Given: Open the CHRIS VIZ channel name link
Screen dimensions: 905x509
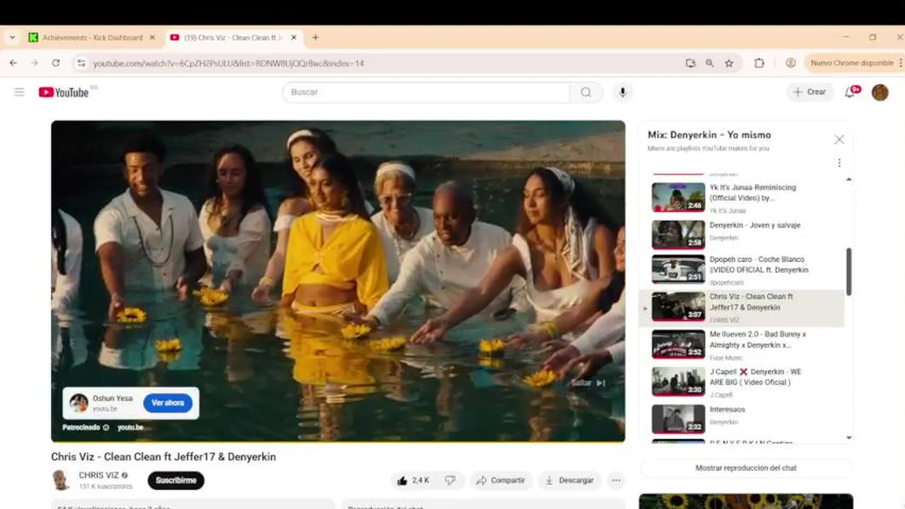Looking at the screenshot, I should click(98, 476).
